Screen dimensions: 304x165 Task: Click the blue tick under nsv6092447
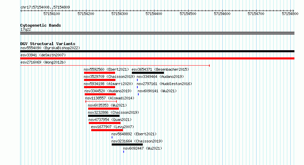(124, 152)
